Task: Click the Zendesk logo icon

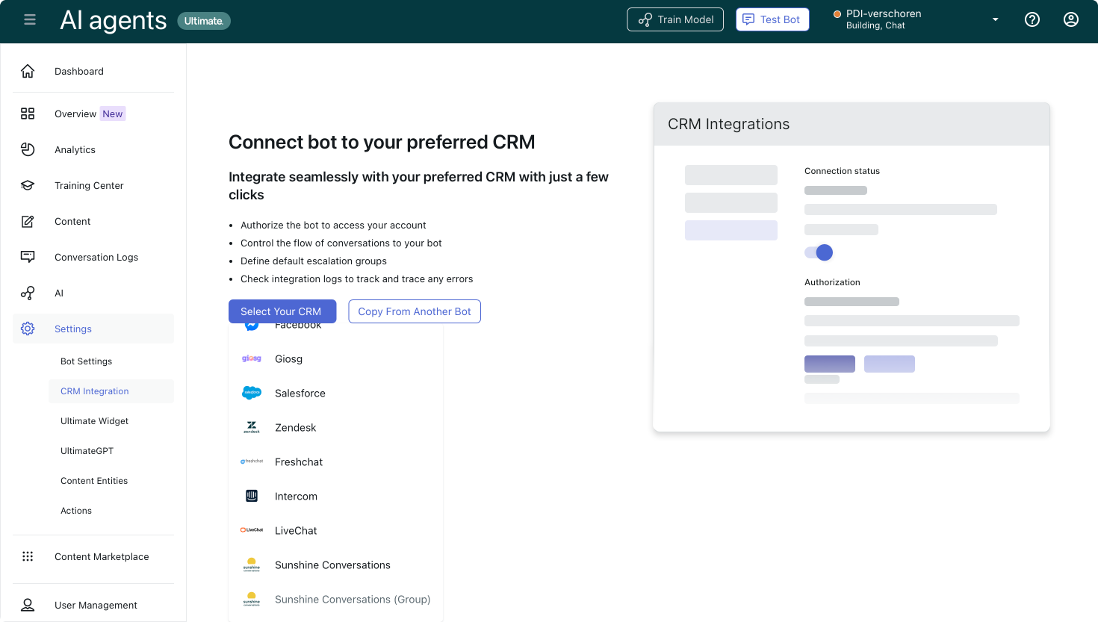Action: [252, 427]
